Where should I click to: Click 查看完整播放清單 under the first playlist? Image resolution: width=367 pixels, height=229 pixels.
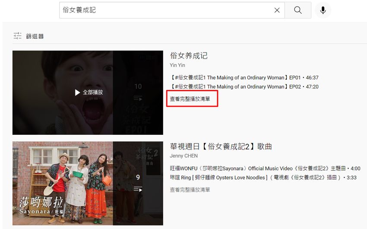click(190, 99)
